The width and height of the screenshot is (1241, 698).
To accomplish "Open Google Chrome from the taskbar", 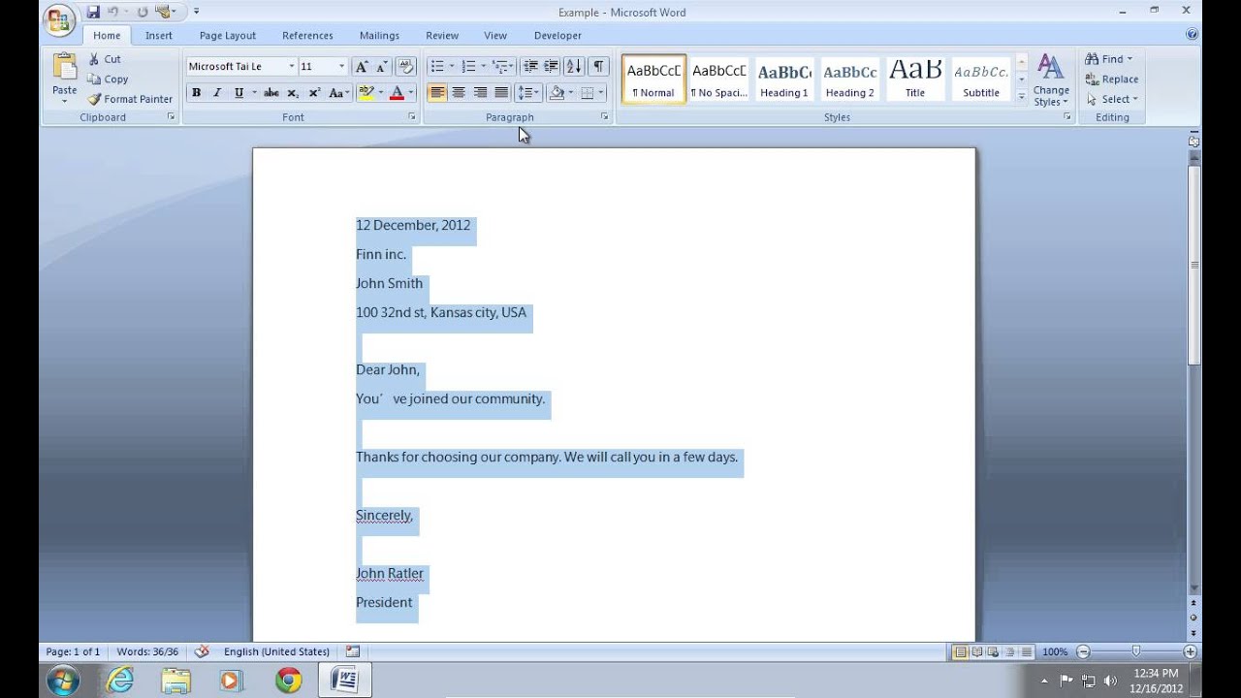I will click(288, 681).
